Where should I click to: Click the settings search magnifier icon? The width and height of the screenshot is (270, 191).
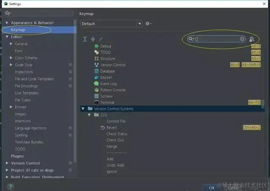8,13
